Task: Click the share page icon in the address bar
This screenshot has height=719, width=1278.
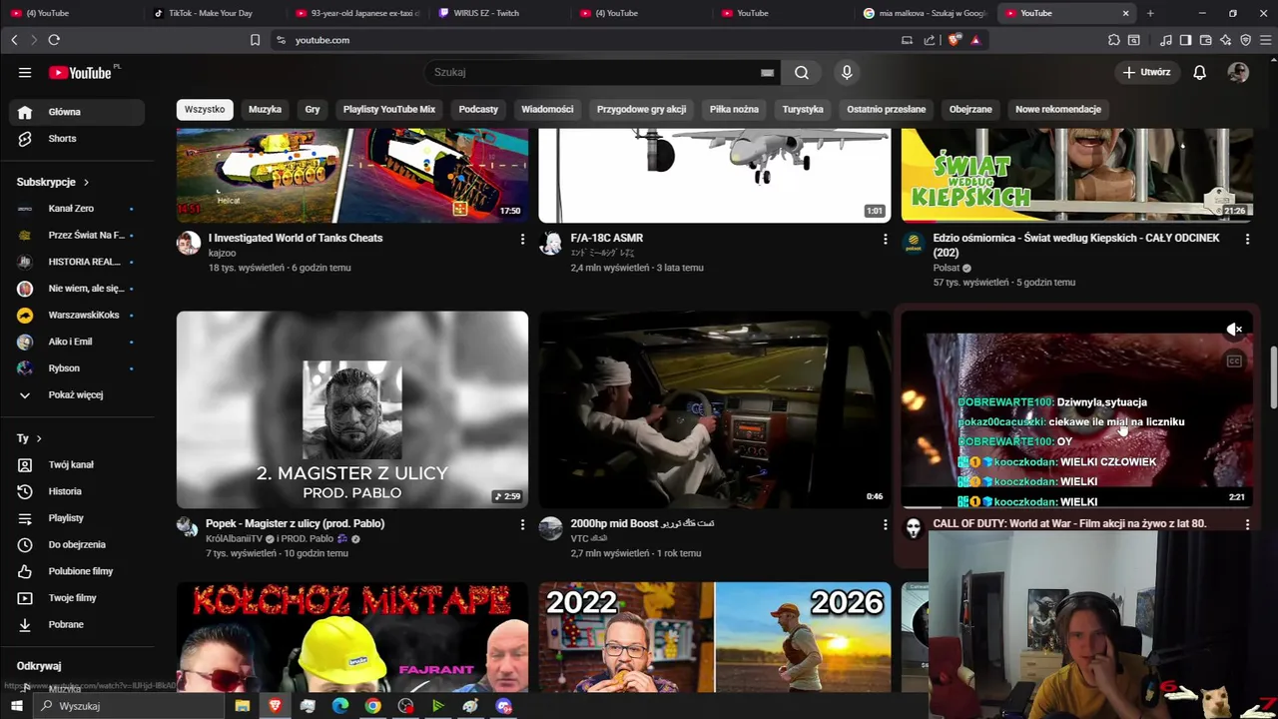Action: point(930,40)
